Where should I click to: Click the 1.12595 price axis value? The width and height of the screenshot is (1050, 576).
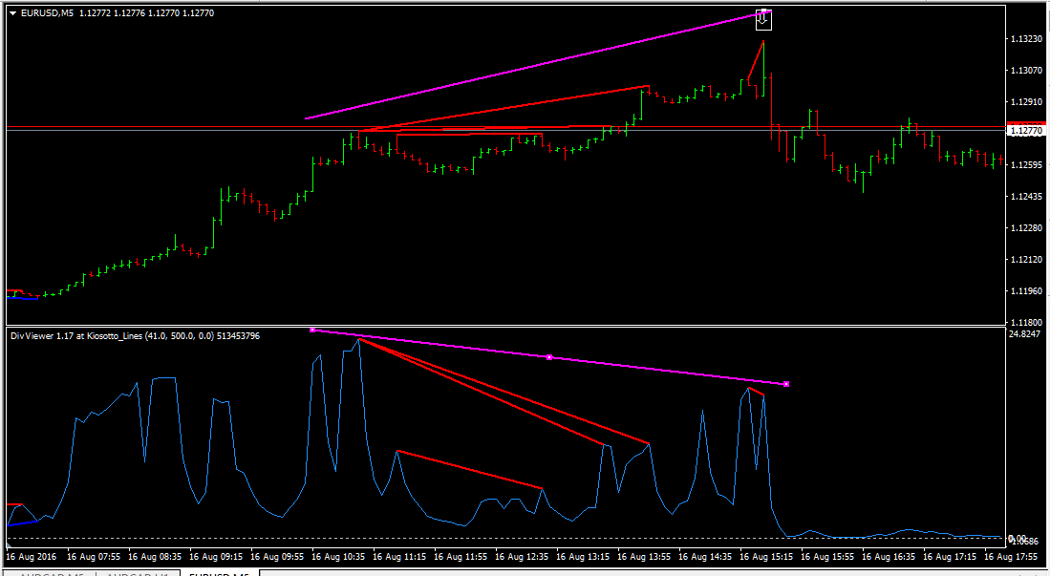1026,164
